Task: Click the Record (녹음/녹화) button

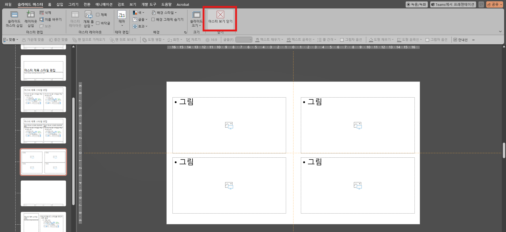Action: coord(416,4)
